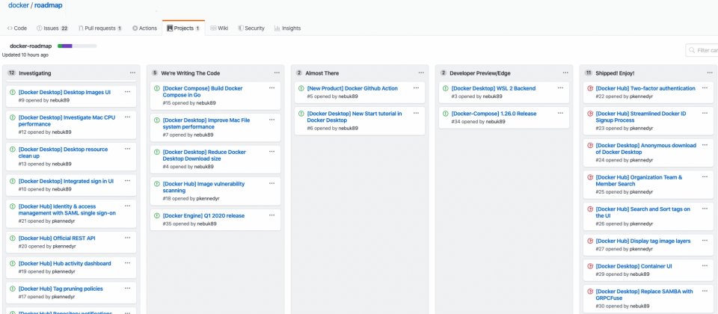This screenshot has height=314, width=718.
Task: Click open-issue icon on WSL 2 Backend card
Action: click(x=445, y=88)
